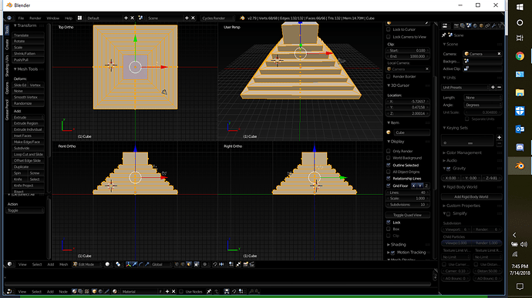
Task: Toggle snap during transform magnet icon
Action: coord(215,264)
